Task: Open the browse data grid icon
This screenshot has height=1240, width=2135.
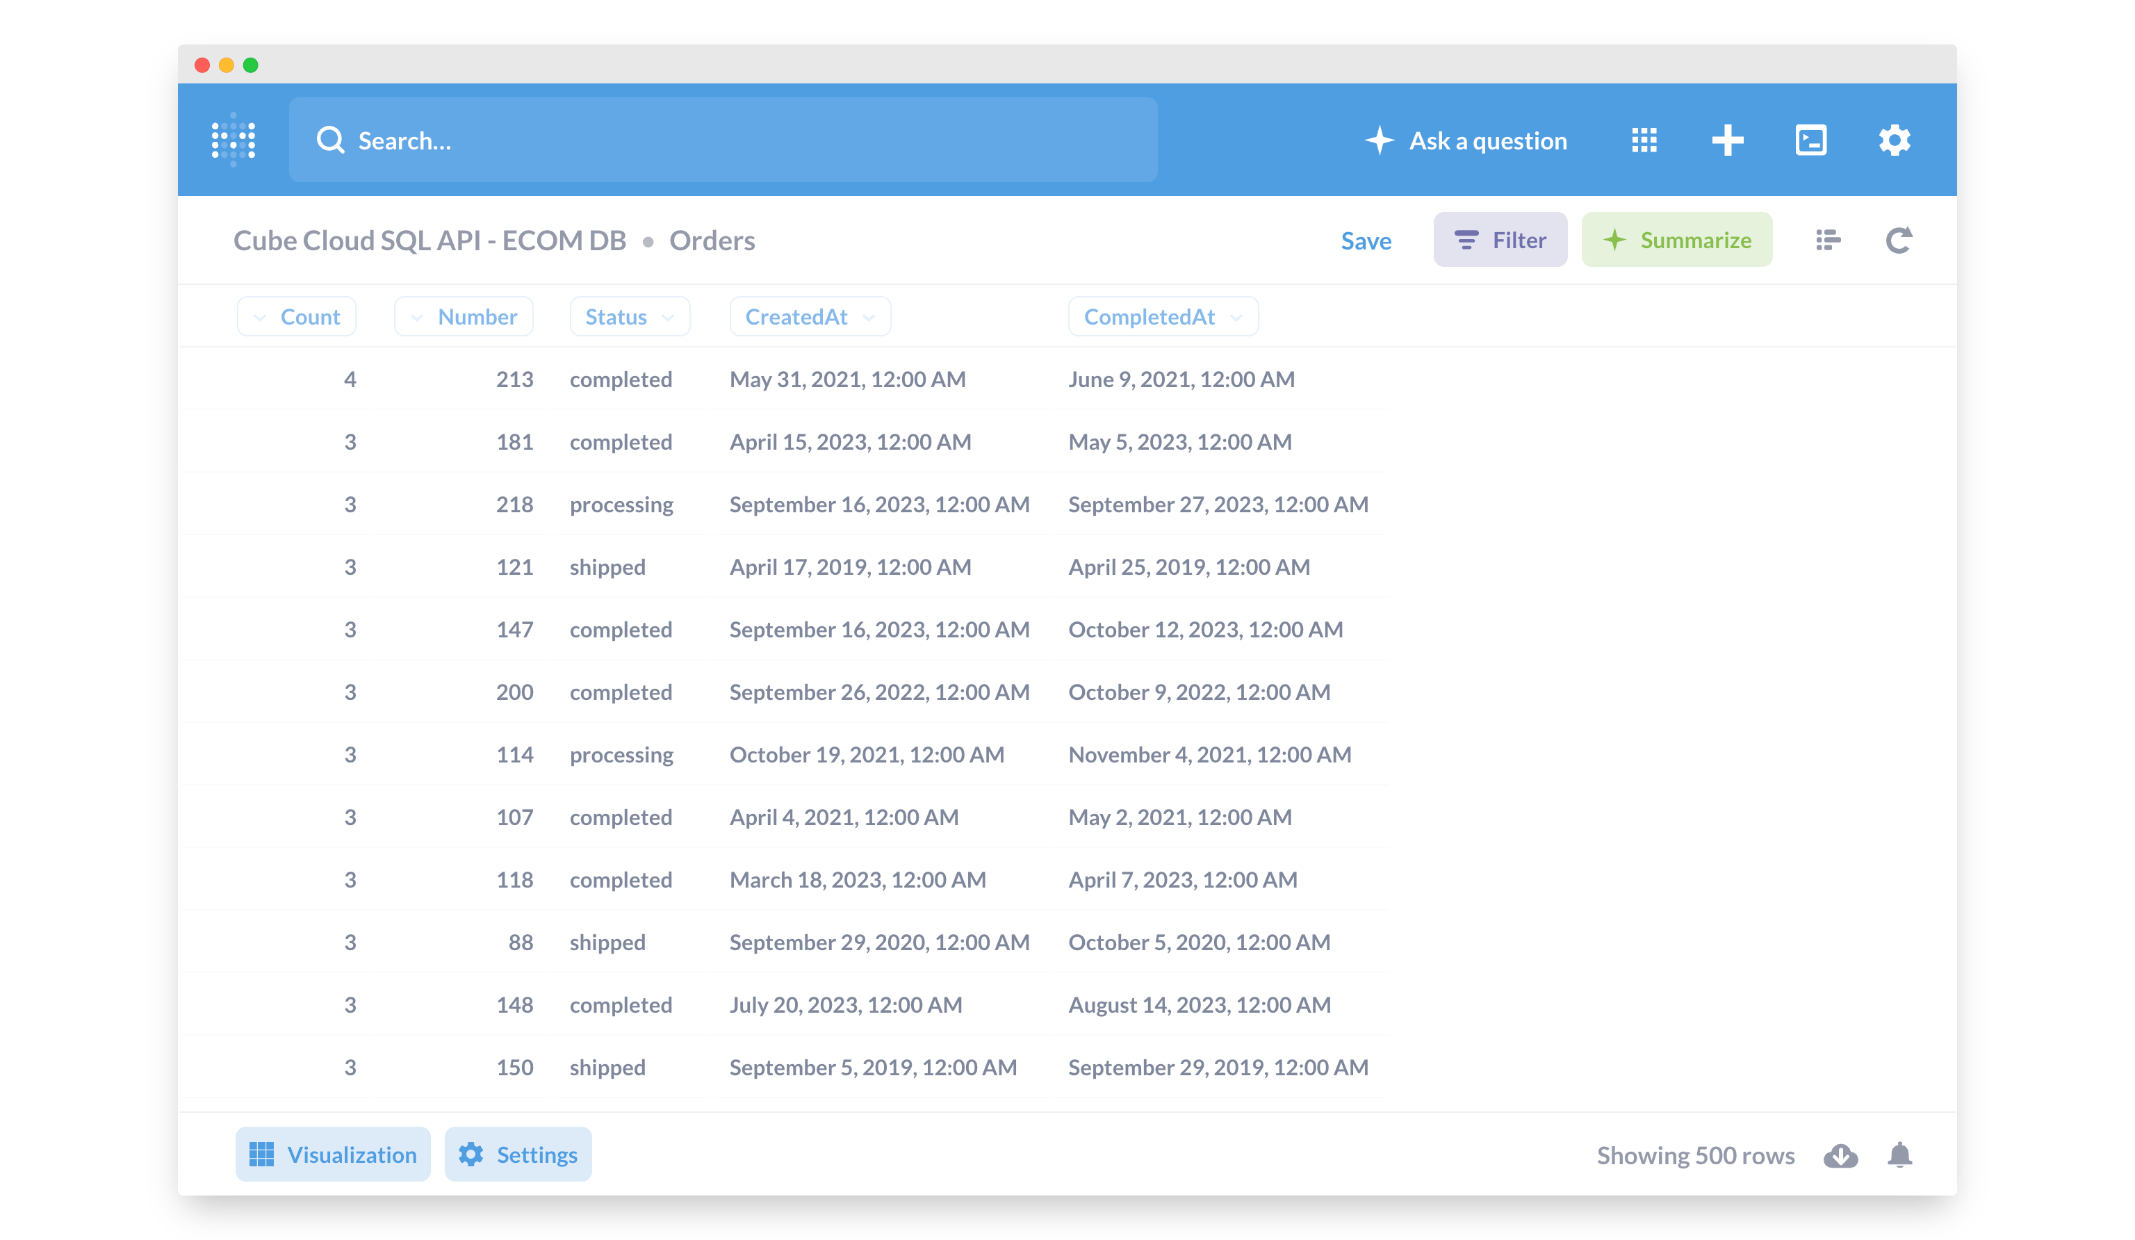Action: [1644, 140]
